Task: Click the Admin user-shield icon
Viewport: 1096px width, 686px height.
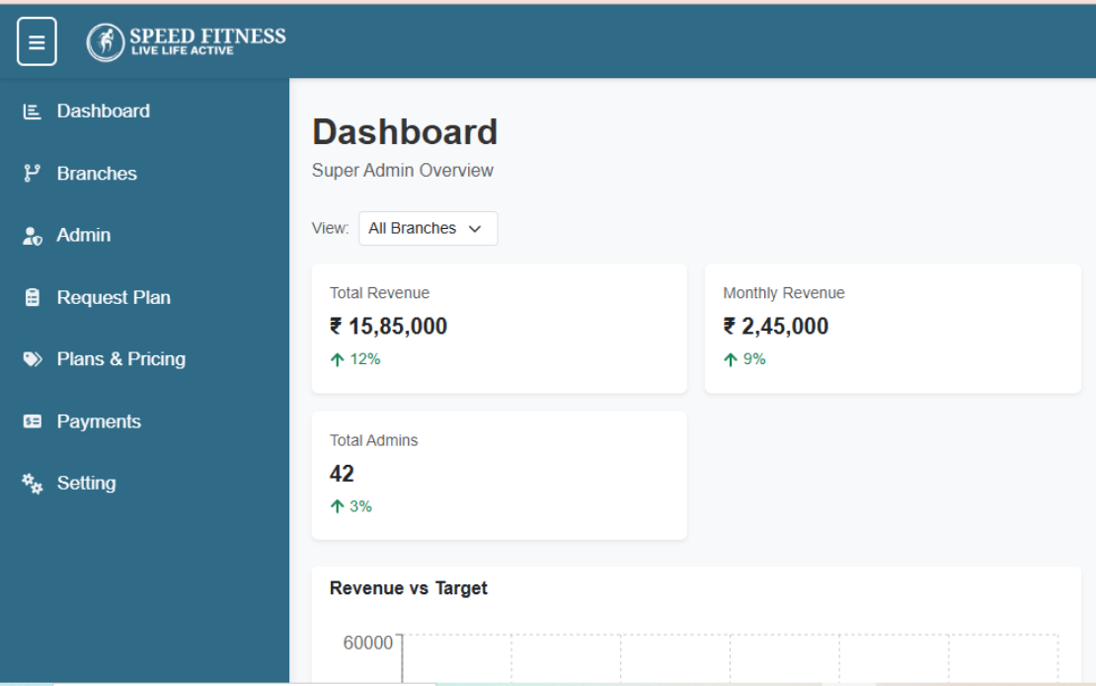Action: pyautogui.click(x=33, y=236)
